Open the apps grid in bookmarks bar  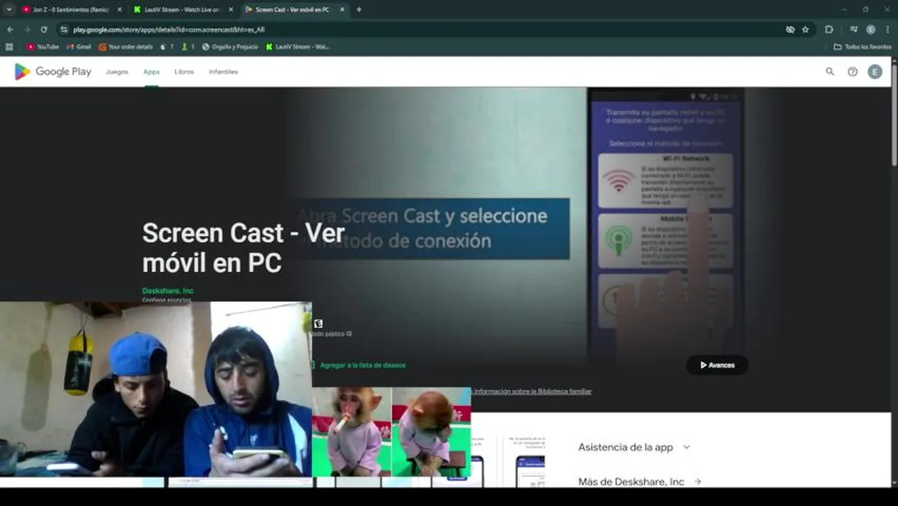9,46
